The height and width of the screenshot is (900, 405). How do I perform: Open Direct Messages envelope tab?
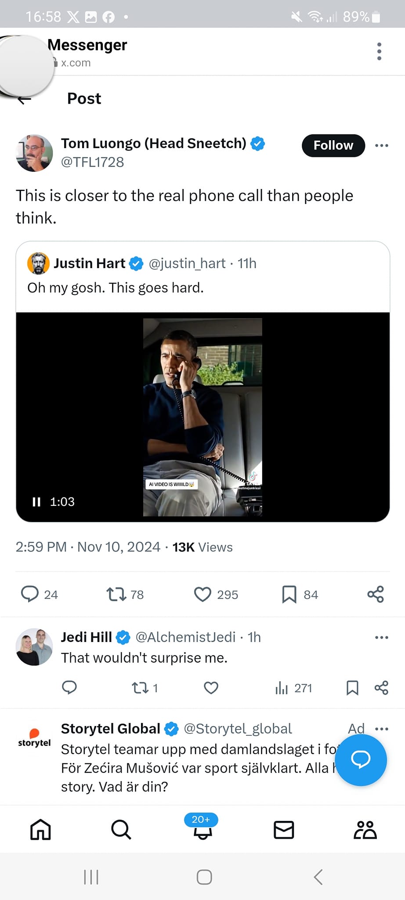pos(284,830)
